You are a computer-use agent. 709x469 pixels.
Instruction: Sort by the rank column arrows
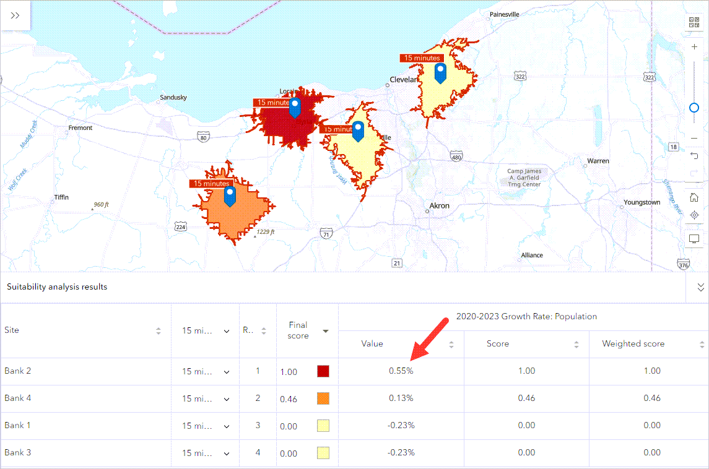[x=264, y=331]
